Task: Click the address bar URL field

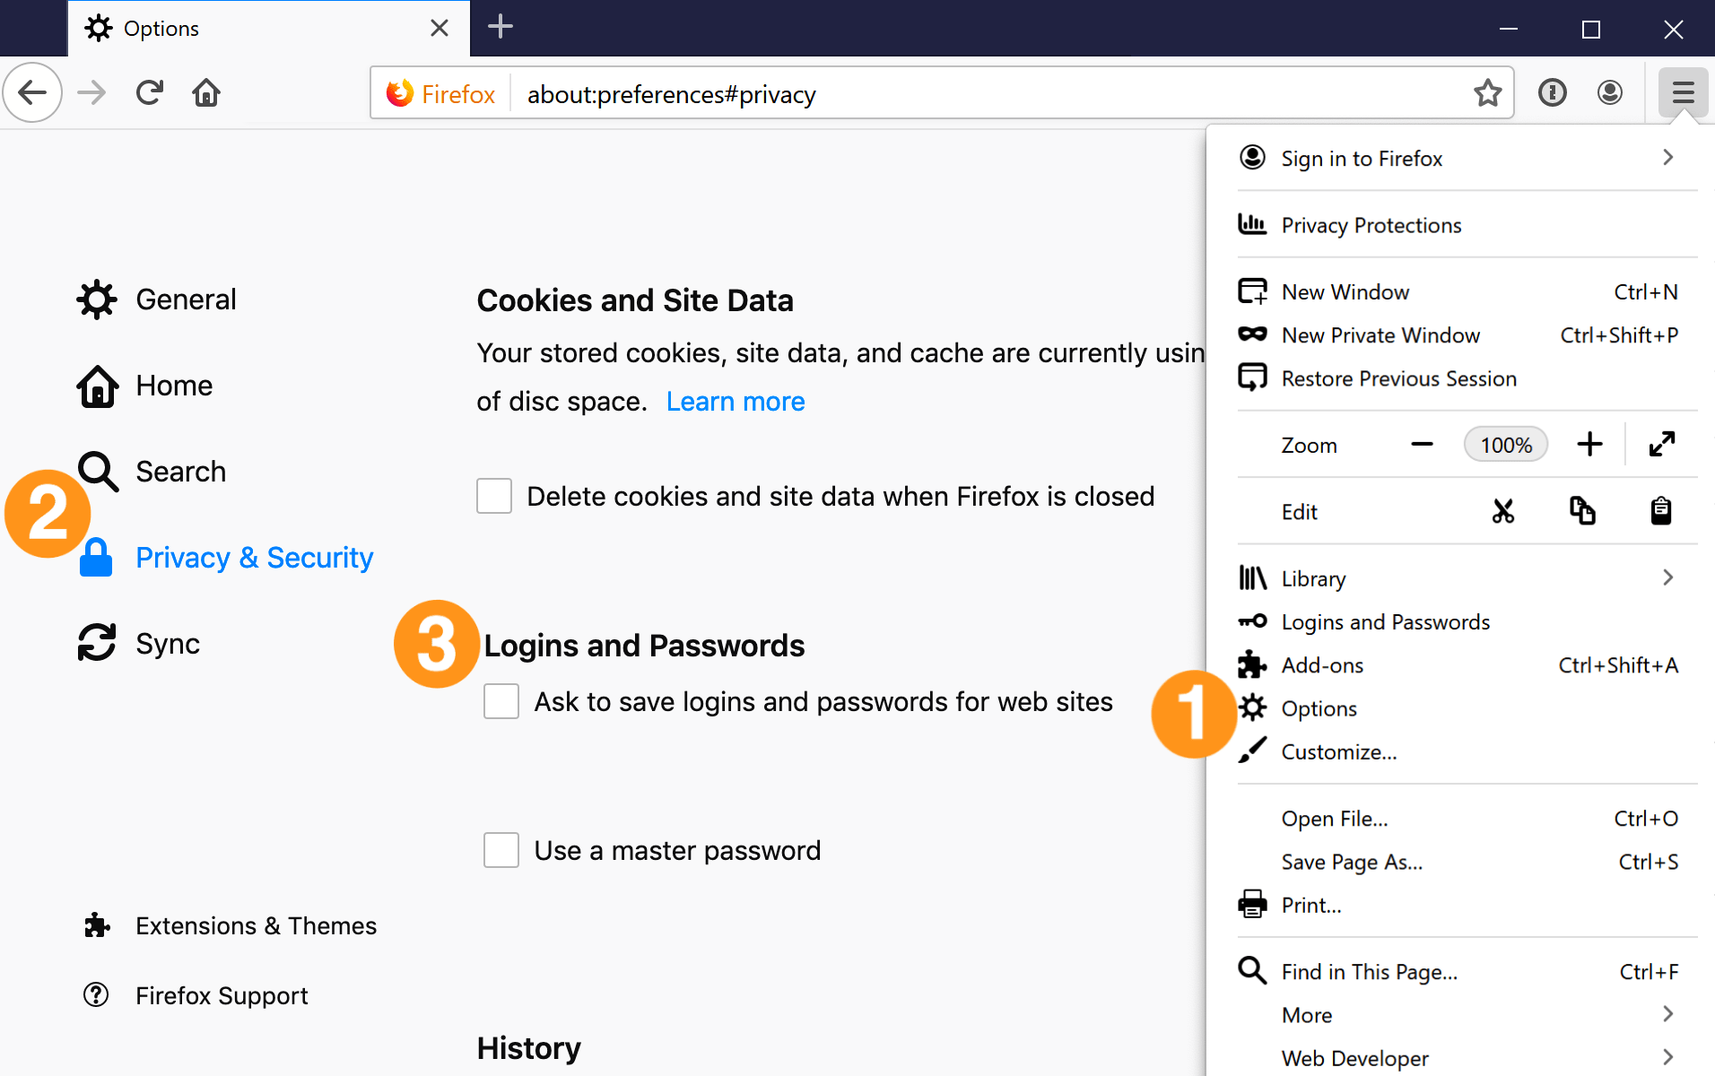Action: click(672, 93)
